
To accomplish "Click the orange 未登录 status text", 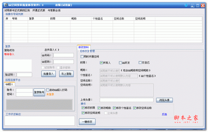I will point(50,94).
